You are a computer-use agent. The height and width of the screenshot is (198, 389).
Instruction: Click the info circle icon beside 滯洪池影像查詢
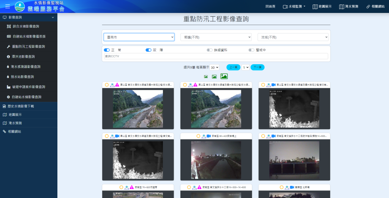(x=8, y=57)
